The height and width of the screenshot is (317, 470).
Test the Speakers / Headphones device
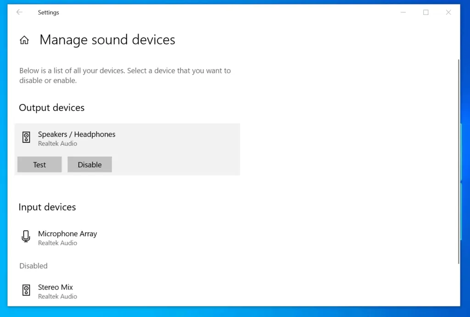coord(39,165)
